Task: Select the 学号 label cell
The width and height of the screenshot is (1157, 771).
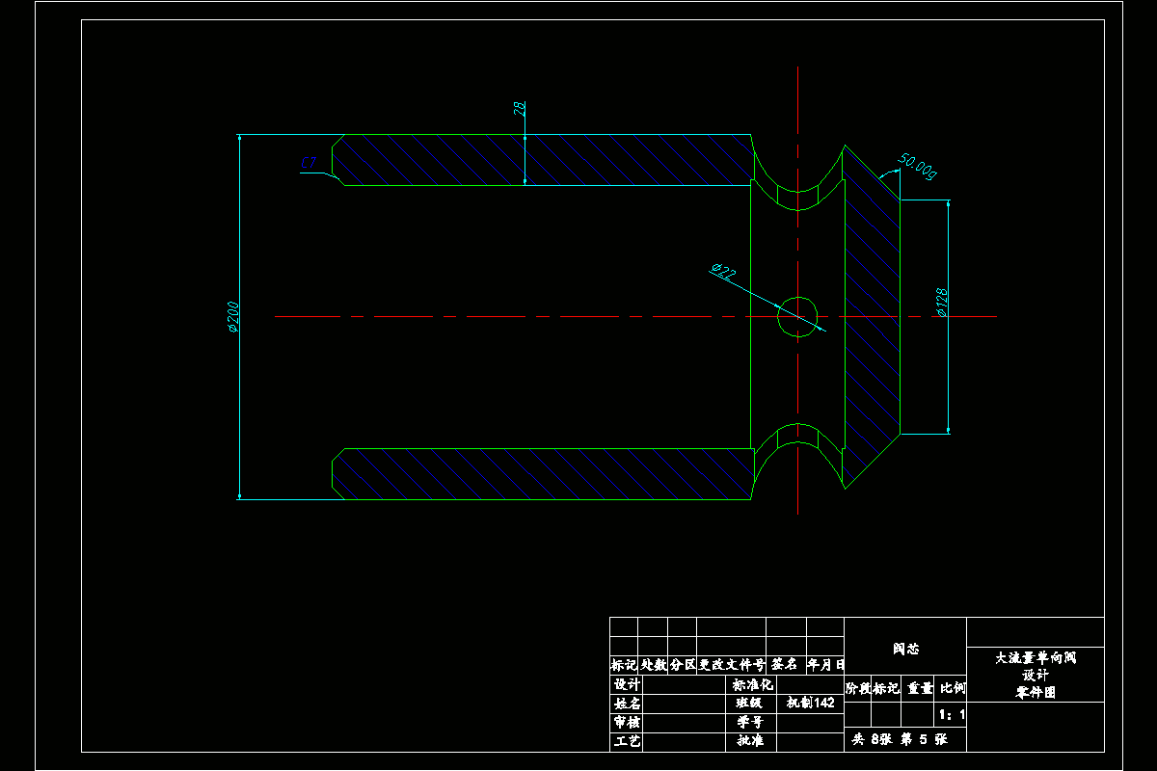Action: point(750,722)
